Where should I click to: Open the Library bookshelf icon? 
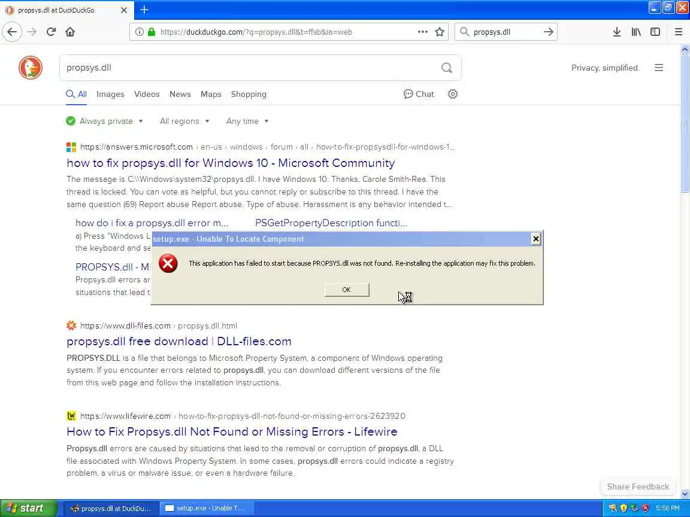tap(636, 32)
